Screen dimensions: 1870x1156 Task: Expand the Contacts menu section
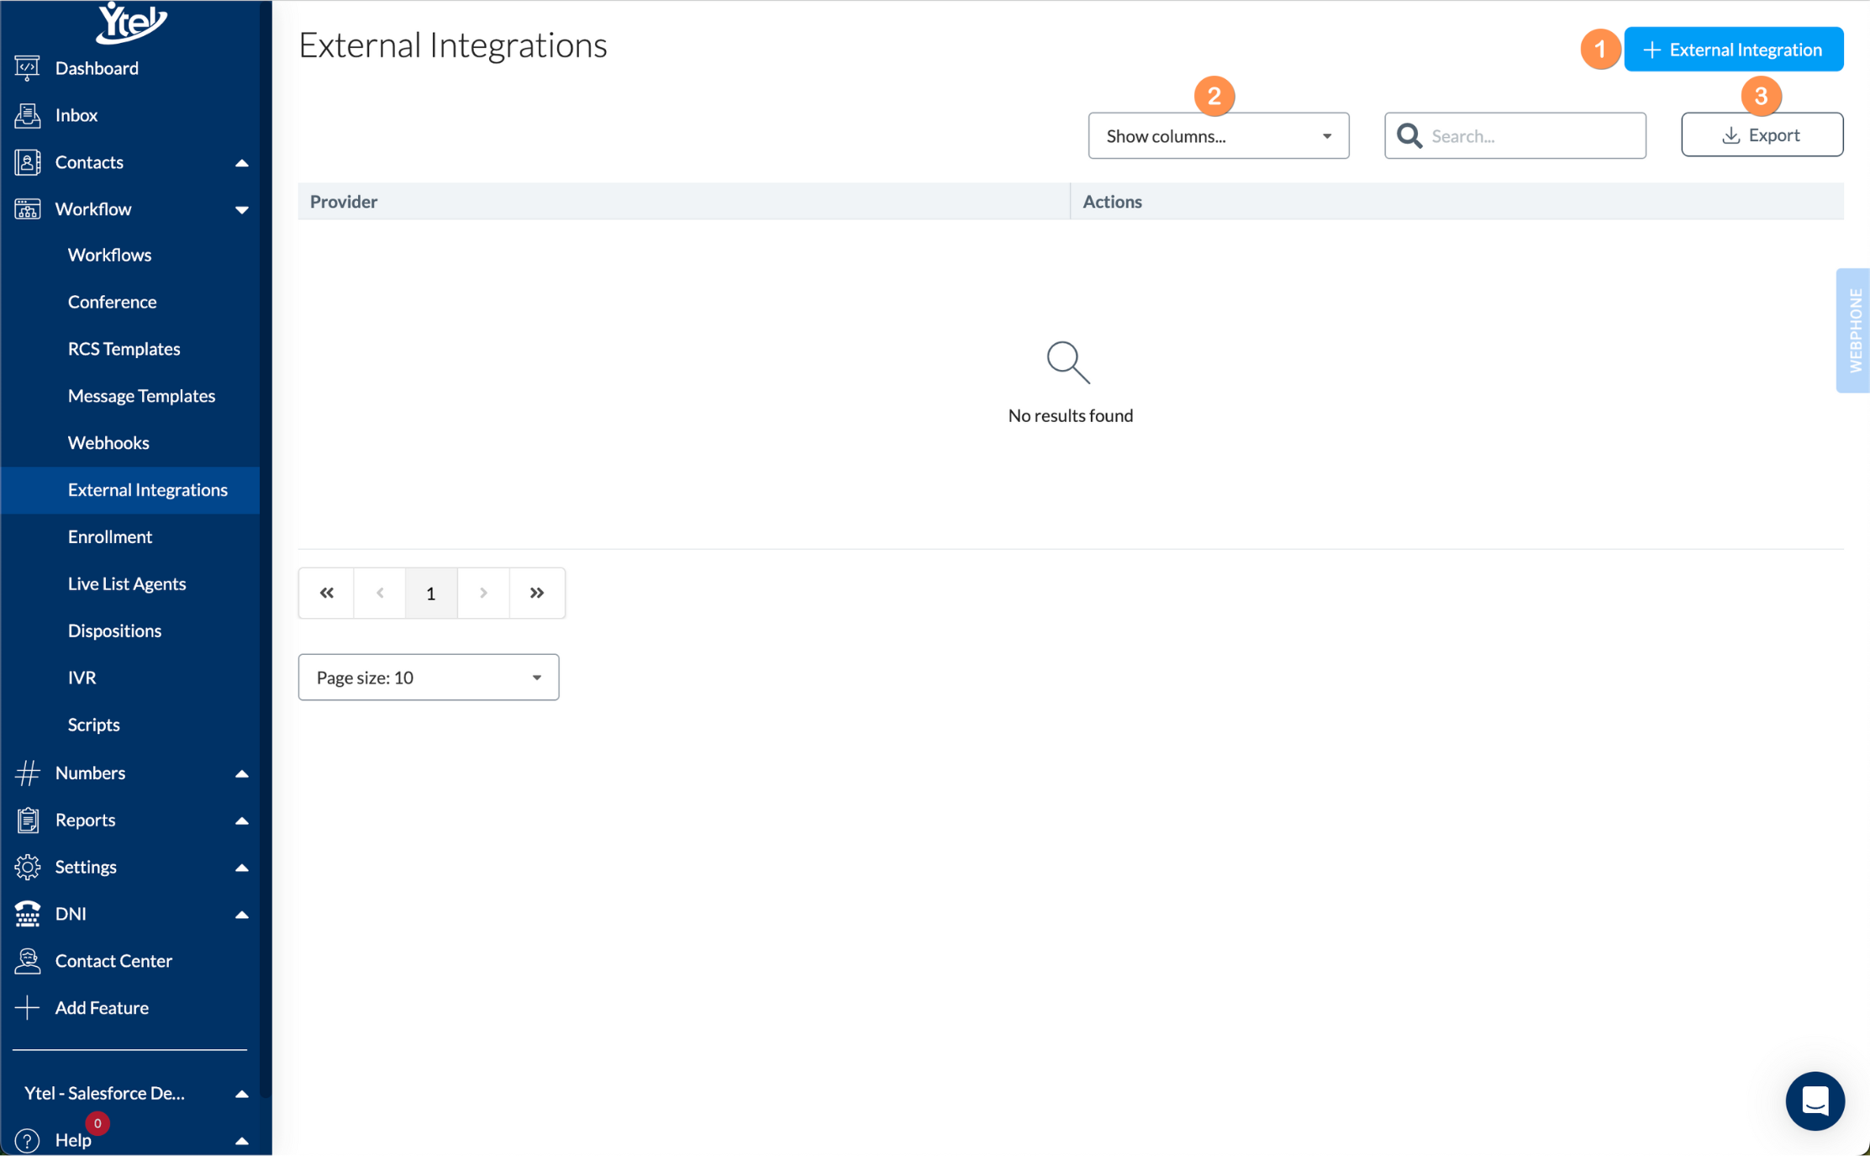coord(241,162)
